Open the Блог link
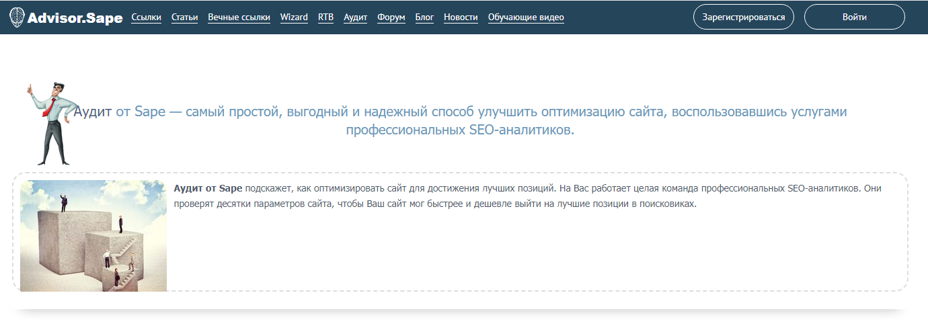This screenshot has width=928, height=334. pyautogui.click(x=424, y=17)
